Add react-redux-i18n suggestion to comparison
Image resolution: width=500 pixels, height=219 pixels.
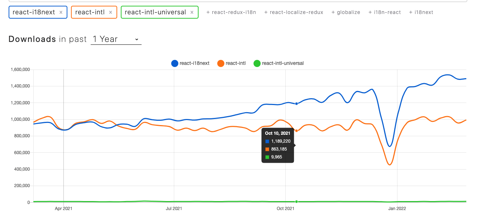[231, 13]
